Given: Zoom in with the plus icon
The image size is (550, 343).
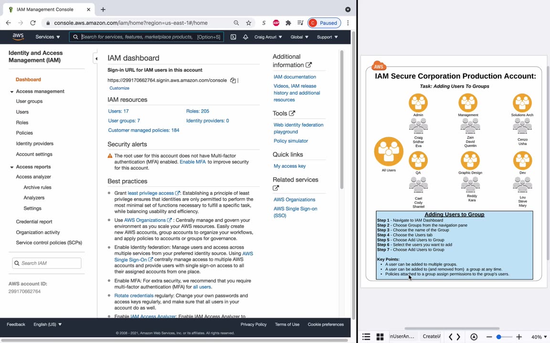Looking at the screenshot, I should click(519, 337).
